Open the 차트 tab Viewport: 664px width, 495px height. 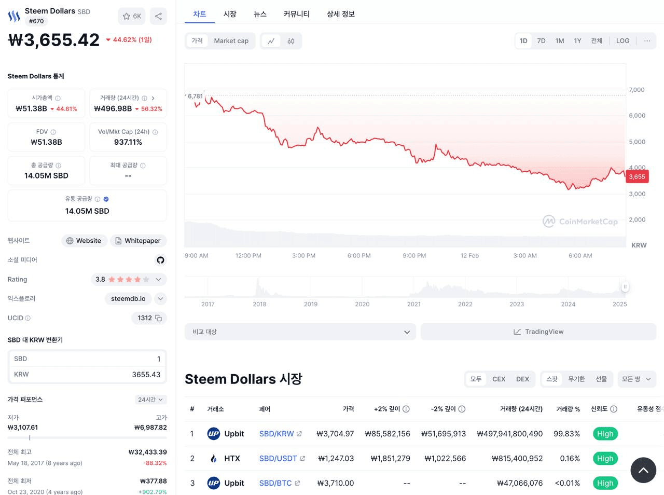(x=200, y=14)
